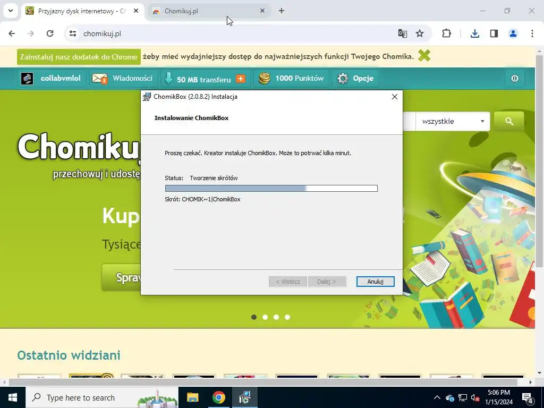Click the gold coins Punktów icon

(x=265, y=79)
